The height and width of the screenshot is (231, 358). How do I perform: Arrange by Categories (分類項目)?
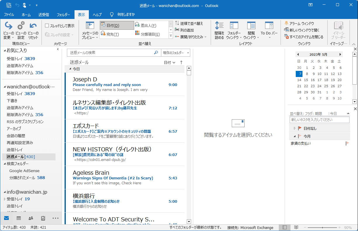(151, 34)
